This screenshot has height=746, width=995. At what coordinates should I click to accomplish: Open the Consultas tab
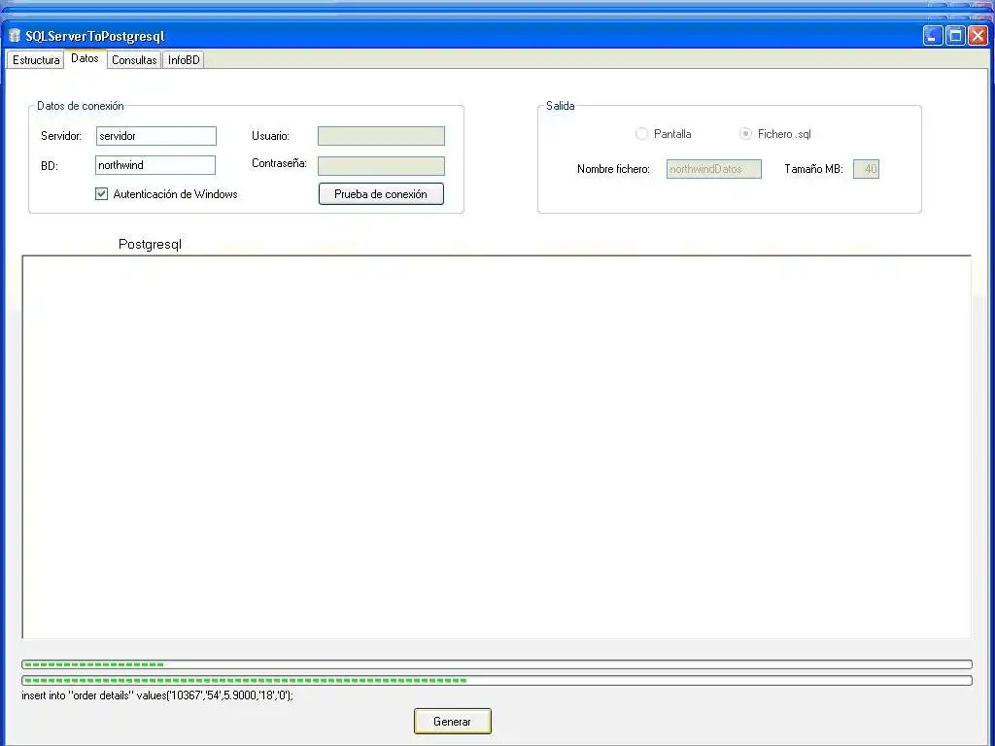134,60
